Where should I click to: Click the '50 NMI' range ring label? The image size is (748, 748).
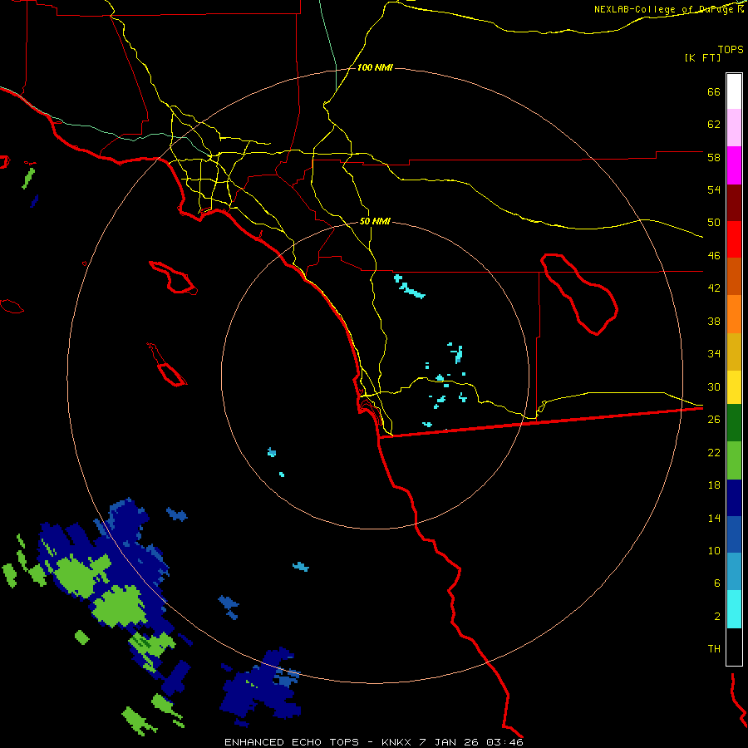pyautogui.click(x=375, y=221)
